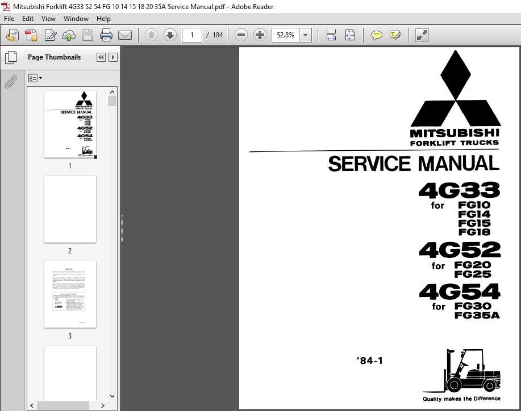Image resolution: width=521 pixels, height=411 pixels.
Task: Click the 4G54 engine heading
Action: point(460,292)
